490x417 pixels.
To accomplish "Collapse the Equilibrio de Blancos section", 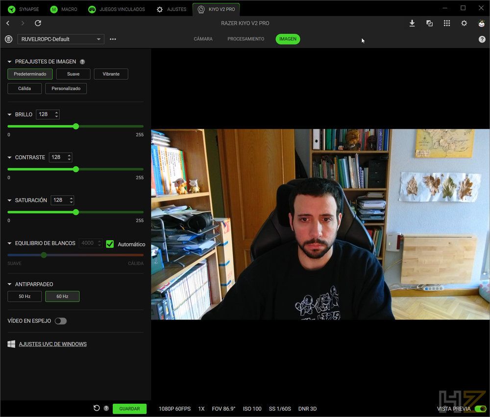I will click(9, 243).
